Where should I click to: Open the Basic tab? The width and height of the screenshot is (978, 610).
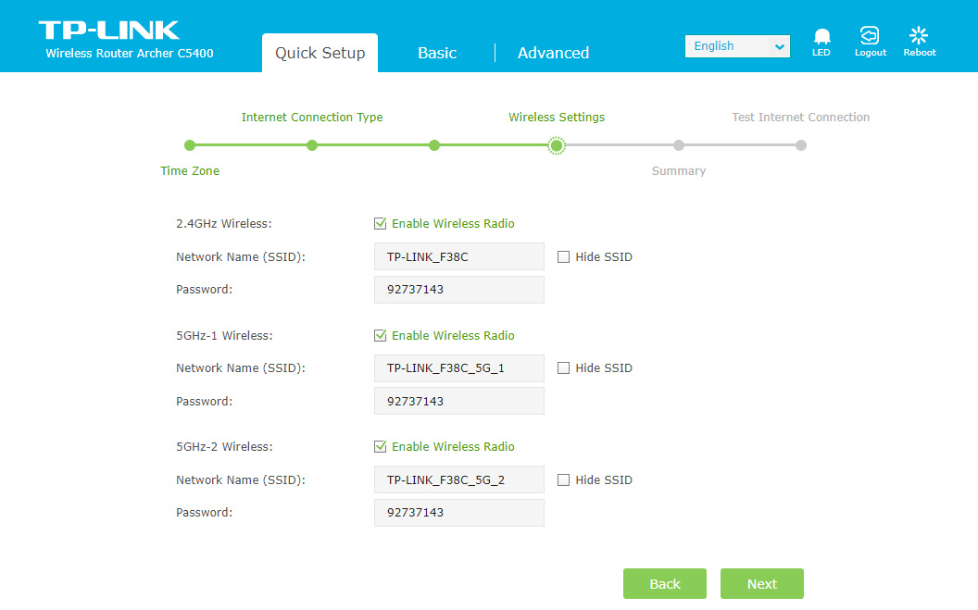[437, 53]
